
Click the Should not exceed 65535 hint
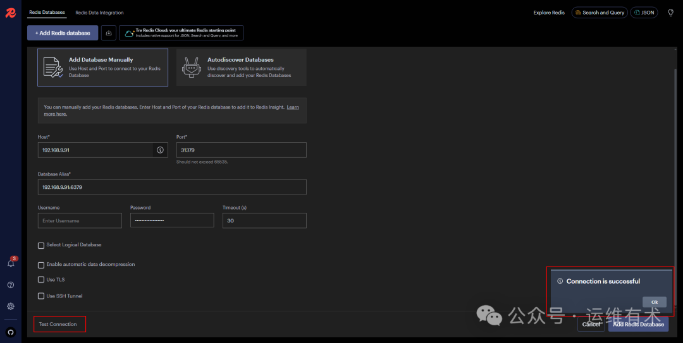point(202,162)
